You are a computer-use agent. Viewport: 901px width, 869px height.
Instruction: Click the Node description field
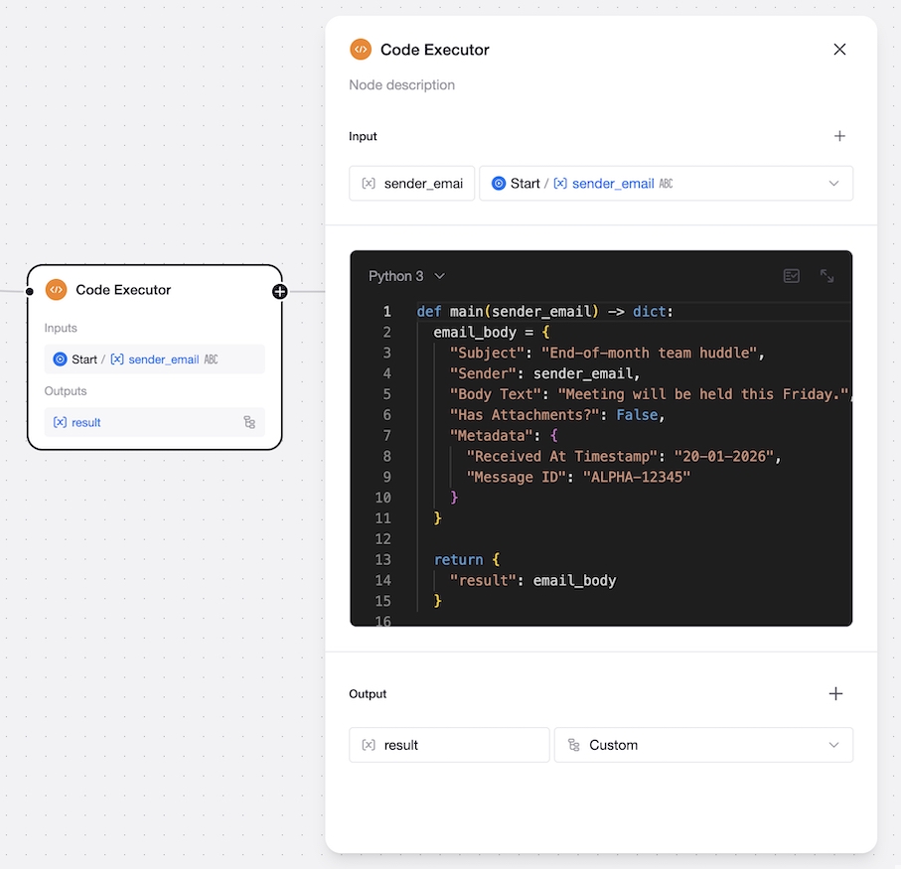tap(401, 85)
